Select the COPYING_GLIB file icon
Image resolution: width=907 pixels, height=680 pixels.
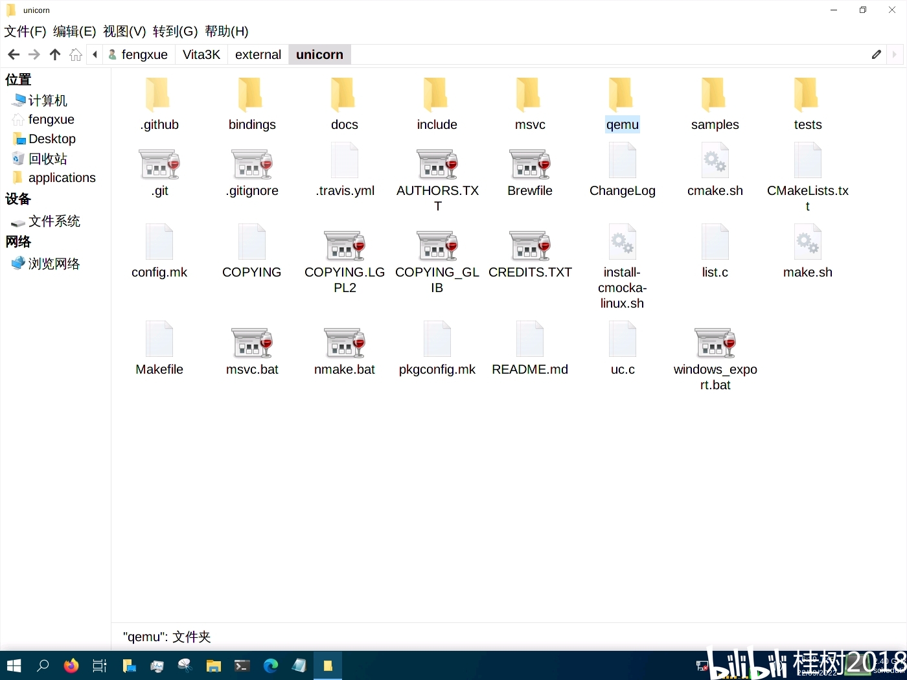click(437, 245)
